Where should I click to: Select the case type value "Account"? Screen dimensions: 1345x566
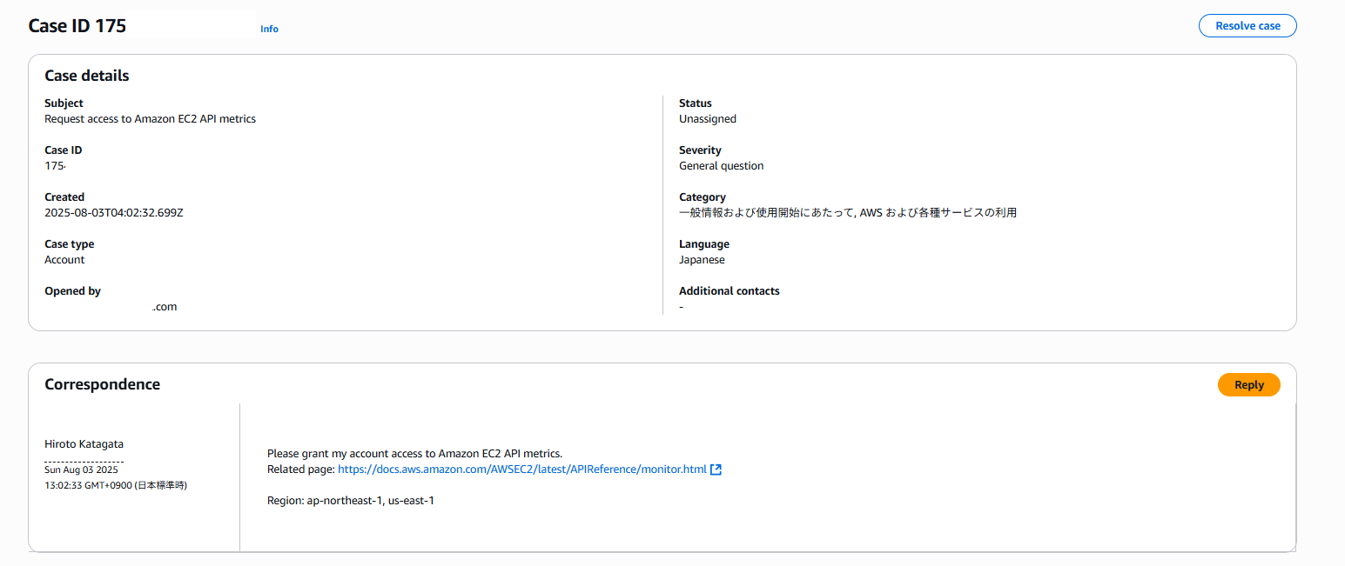[x=64, y=260]
